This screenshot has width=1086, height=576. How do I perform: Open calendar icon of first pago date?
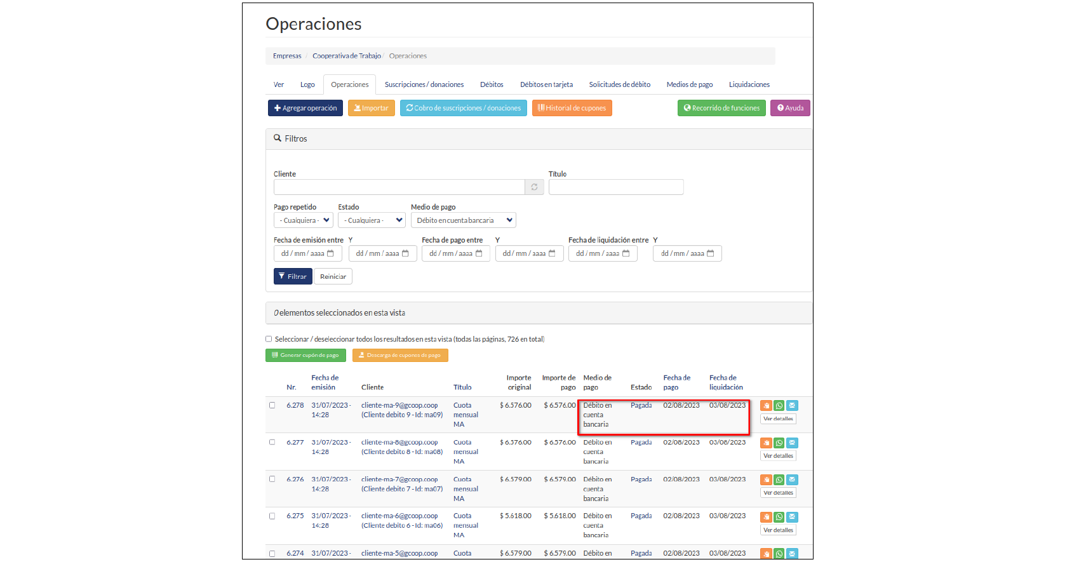pos(479,253)
